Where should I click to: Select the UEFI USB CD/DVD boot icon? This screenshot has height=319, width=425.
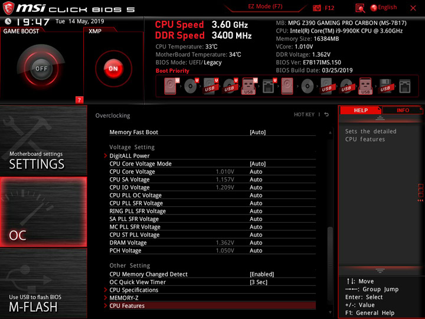pyautogui.click(x=230, y=86)
